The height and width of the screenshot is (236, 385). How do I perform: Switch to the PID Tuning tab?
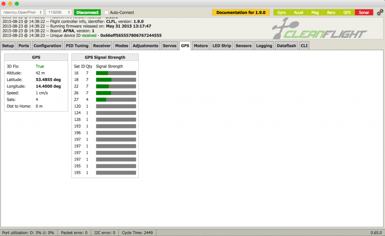(x=77, y=46)
